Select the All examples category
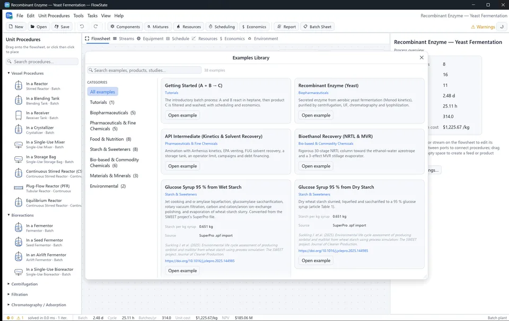This screenshot has height=321, width=509. pos(102,92)
